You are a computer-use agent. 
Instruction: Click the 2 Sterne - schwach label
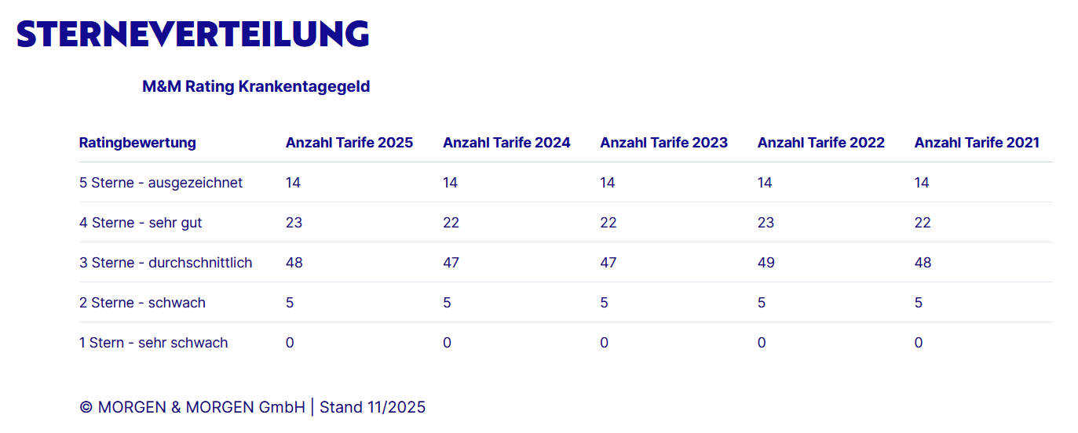142,303
